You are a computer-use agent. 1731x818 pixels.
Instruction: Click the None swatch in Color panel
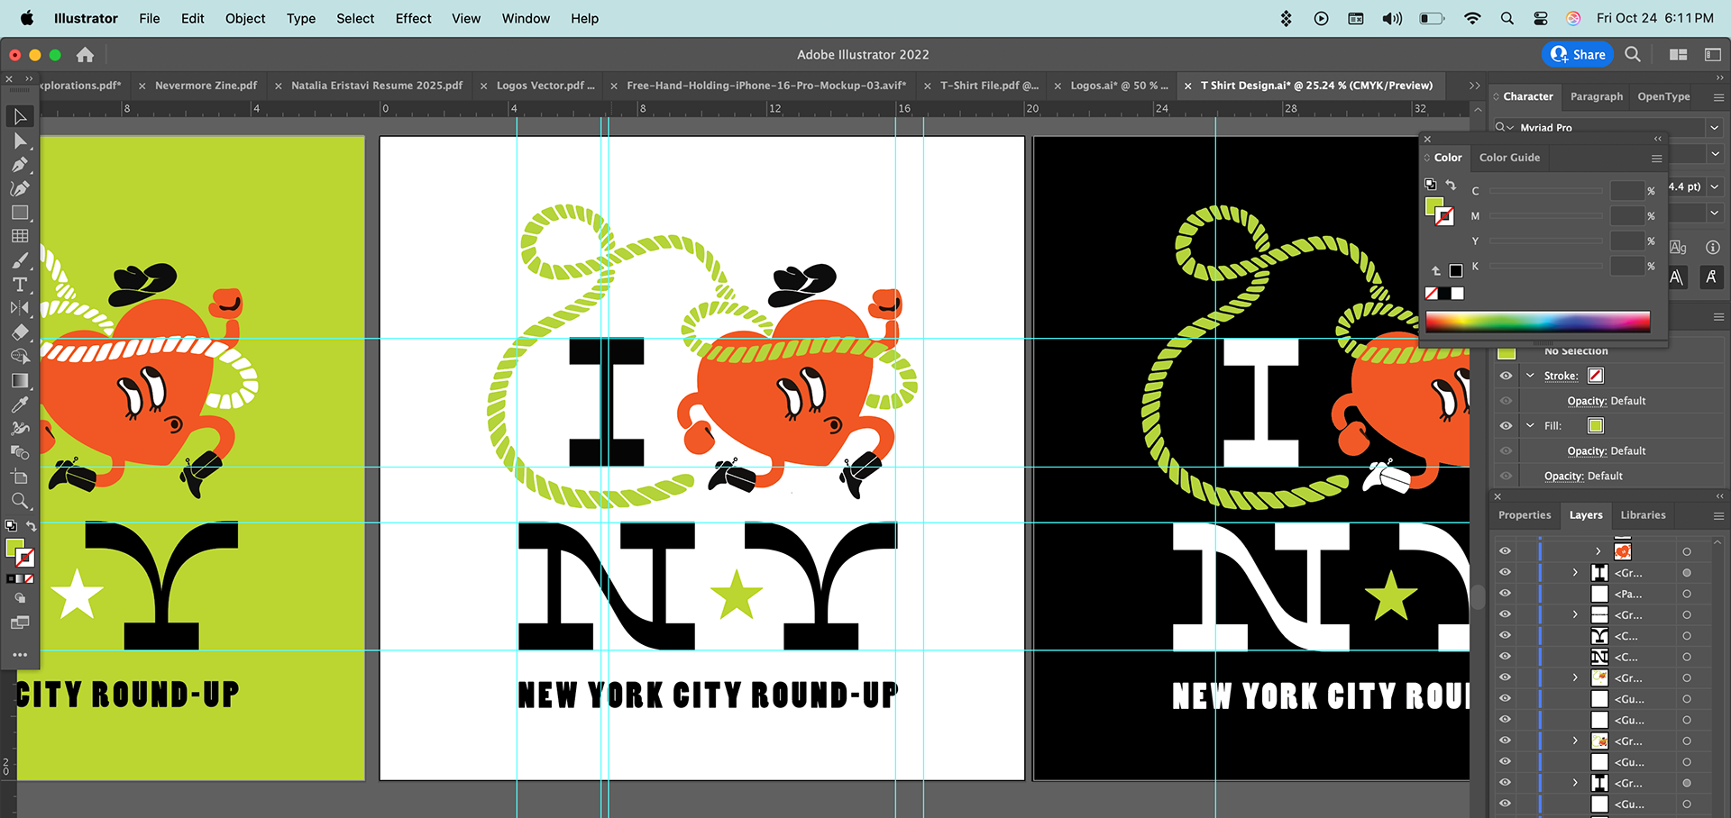pyautogui.click(x=1431, y=294)
